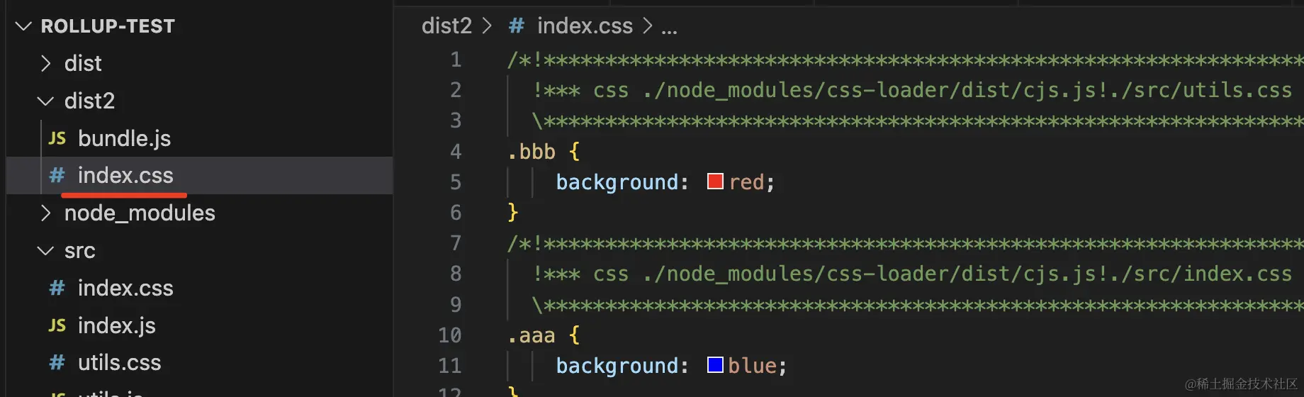Viewport: 1304px width, 397px height.
Task: Collapse the dist2 folder chevron
Action: point(46,101)
